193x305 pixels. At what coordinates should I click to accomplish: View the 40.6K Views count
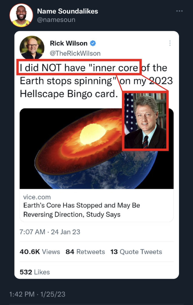40,252
